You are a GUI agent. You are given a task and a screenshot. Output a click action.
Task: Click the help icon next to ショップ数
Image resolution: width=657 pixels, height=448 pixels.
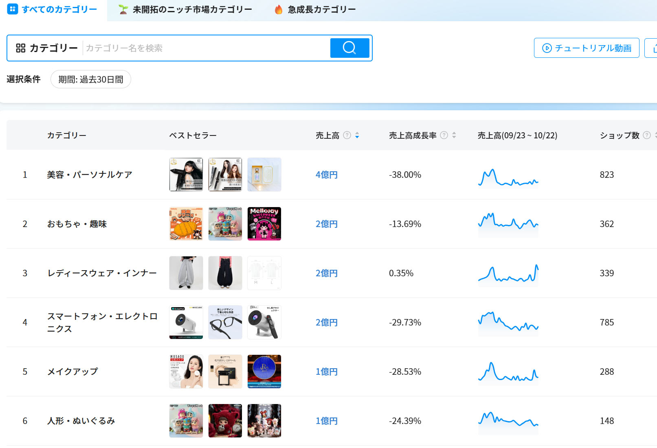coord(646,135)
